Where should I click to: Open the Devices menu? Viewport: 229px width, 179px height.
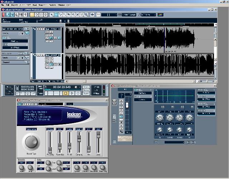point(53,5)
